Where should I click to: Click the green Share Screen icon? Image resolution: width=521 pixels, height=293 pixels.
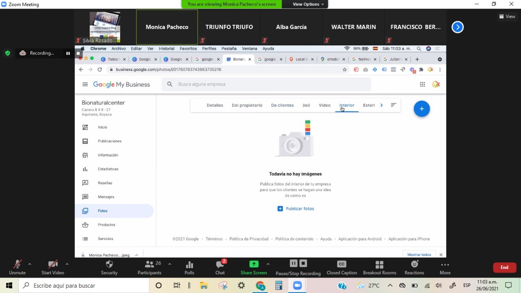click(254, 264)
